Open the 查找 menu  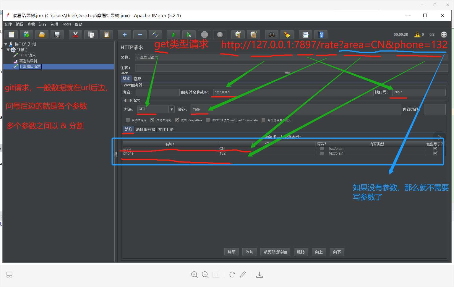pos(31,24)
